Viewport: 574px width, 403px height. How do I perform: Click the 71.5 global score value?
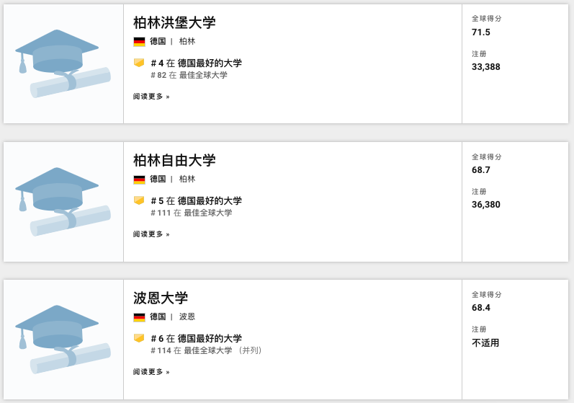(x=481, y=32)
